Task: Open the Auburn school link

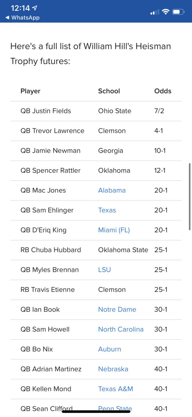Action: (x=109, y=349)
